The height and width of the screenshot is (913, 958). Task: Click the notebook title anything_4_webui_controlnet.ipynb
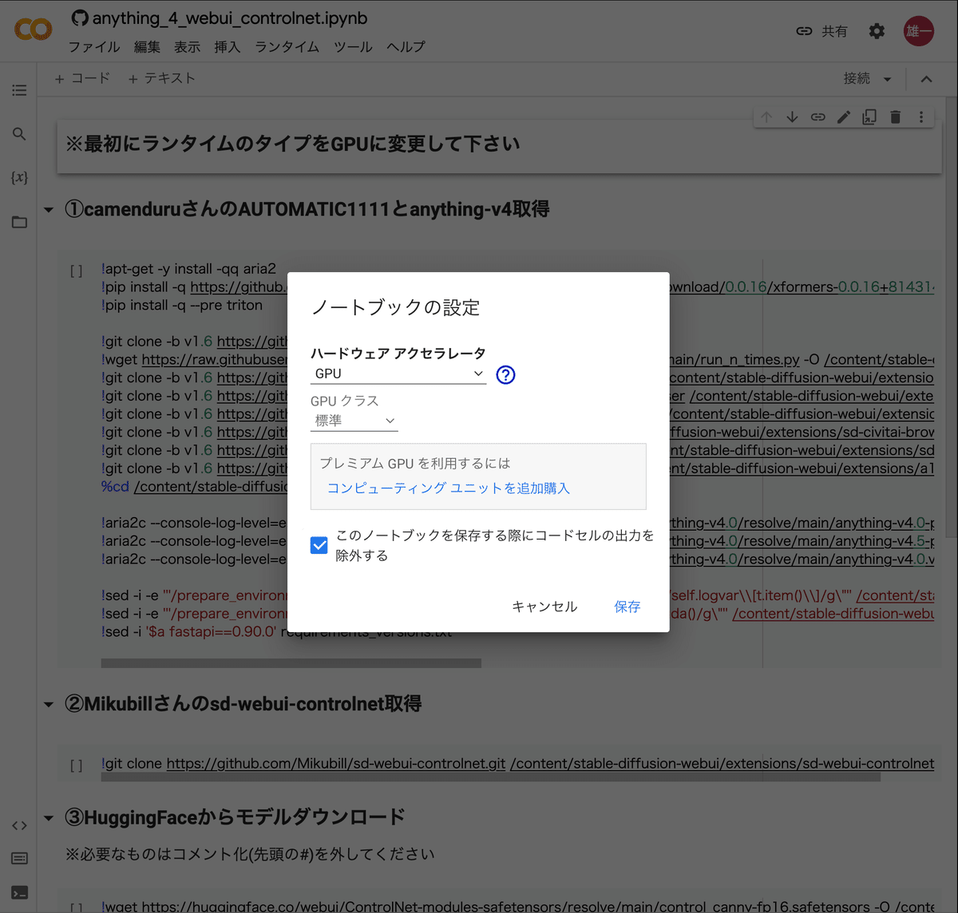(x=230, y=18)
